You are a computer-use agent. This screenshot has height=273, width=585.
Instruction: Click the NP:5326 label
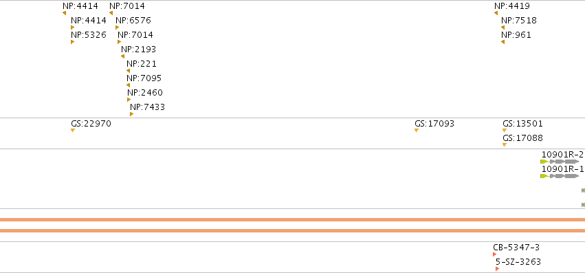click(x=89, y=35)
